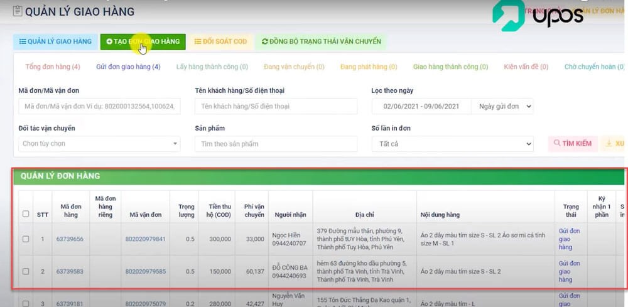
Task: Click the date range field 02/06/2021 - 09/06/2021
Action: click(421, 107)
